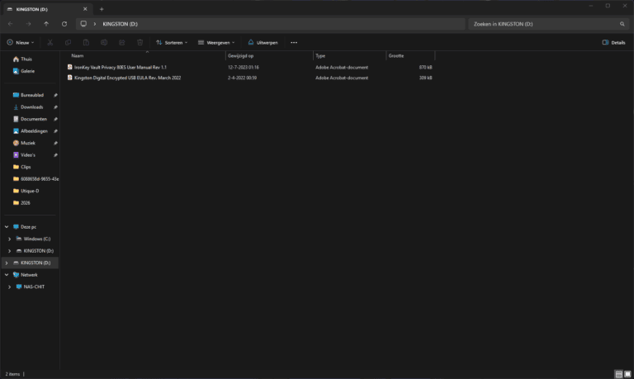The width and height of the screenshot is (634, 379).
Task: Click the Refresh icon in navigation bar
Action: pos(64,24)
